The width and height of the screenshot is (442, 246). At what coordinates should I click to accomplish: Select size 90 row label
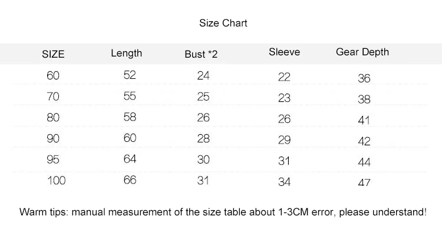(x=53, y=138)
